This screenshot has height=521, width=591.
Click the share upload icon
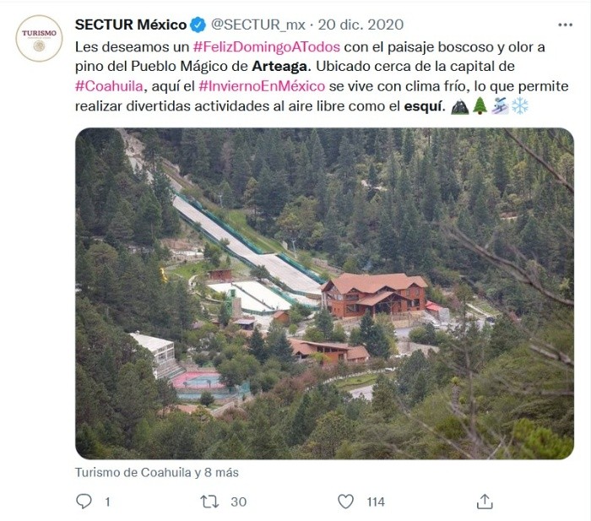[485, 502]
